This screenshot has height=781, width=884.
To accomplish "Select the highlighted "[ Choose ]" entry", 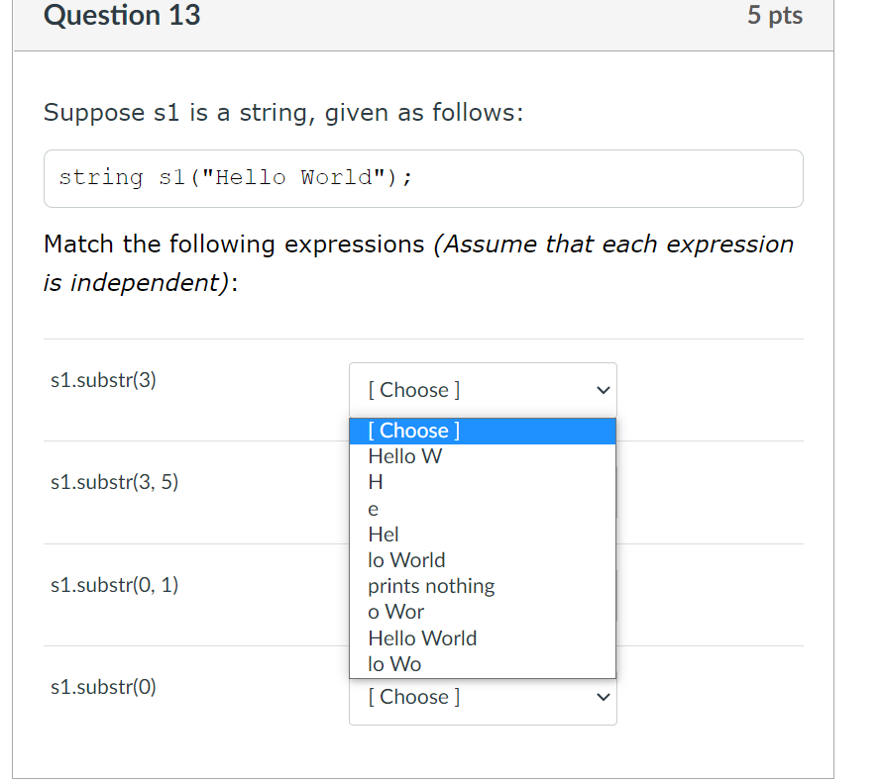I will tap(413, 430).
